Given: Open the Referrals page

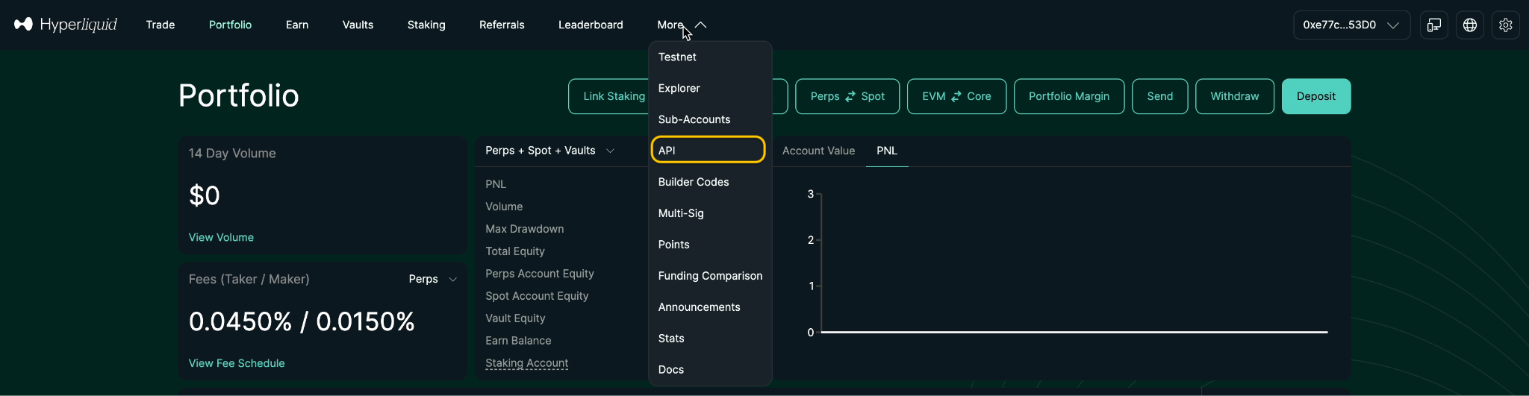Looking at the screenshot, I should [502, 25].
